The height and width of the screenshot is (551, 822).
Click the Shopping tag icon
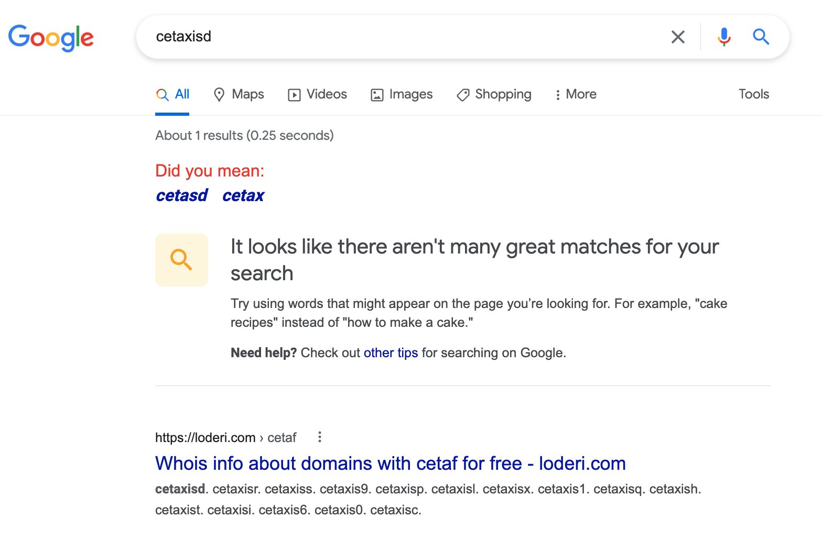tap(463, 95)
